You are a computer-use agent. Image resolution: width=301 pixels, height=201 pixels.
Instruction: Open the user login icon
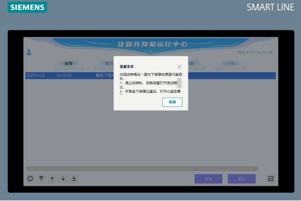tap(29, 52)
